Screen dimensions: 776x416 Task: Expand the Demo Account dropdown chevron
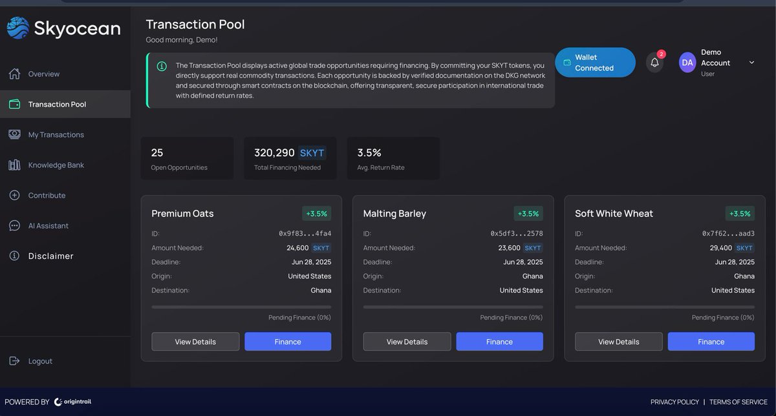[751, 63]
